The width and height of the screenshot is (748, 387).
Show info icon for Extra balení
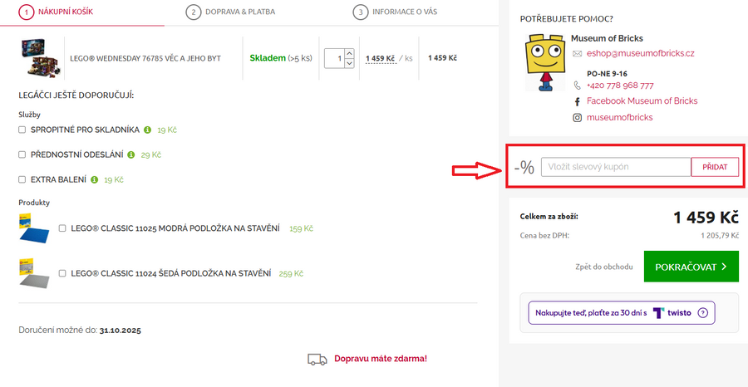95,179
